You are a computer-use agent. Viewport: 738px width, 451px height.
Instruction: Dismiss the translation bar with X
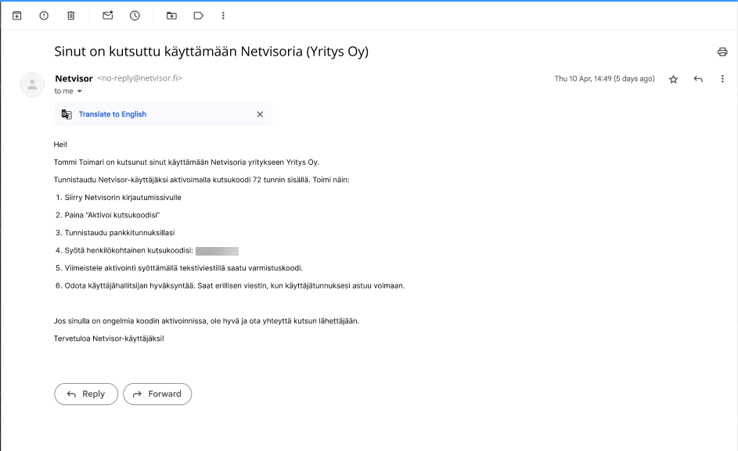point(260,114)
